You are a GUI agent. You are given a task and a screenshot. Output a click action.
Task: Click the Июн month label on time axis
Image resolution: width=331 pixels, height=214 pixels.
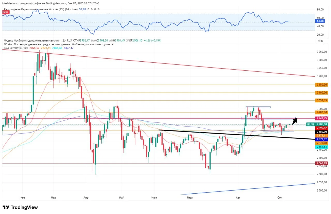pos(154,198)
